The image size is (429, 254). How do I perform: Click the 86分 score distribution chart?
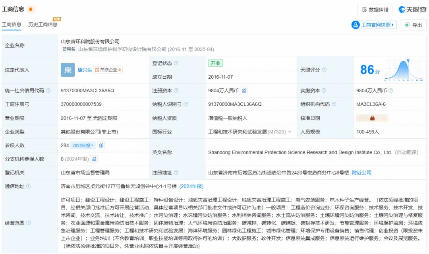403,70
